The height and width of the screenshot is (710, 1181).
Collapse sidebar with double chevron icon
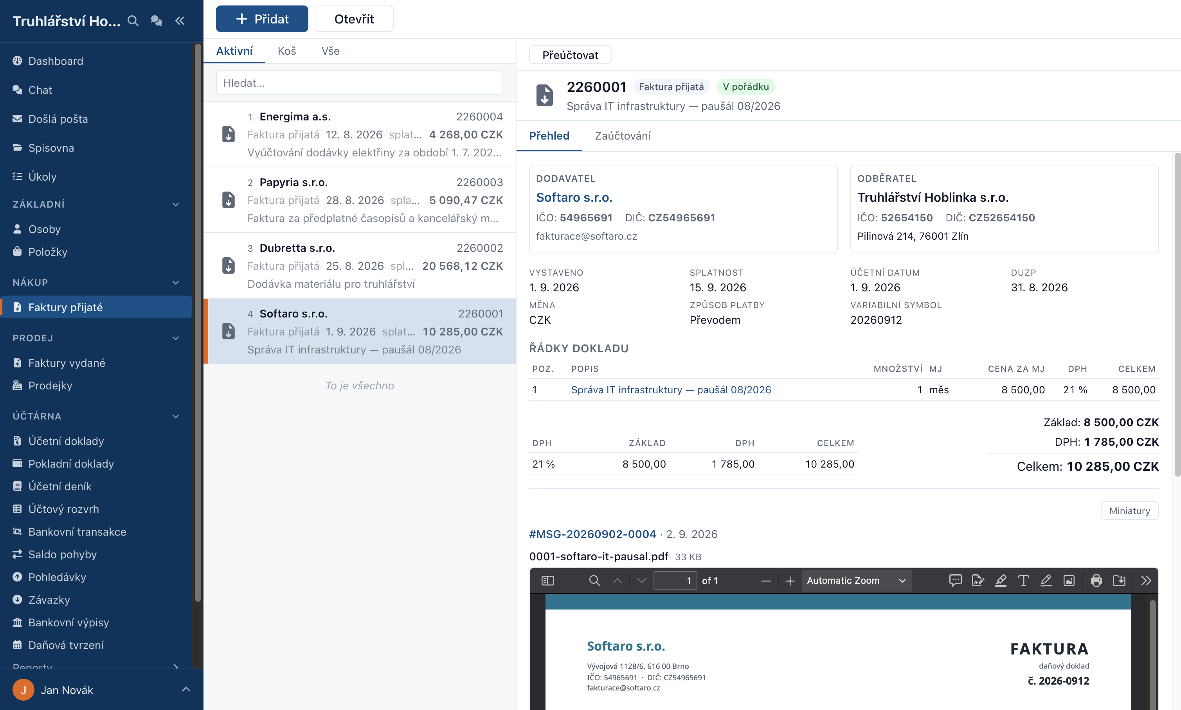[x=180, y=21]
